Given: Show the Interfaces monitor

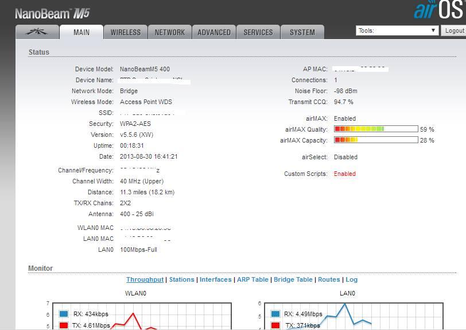Looking at the screenshot, I should coord(215,279).
